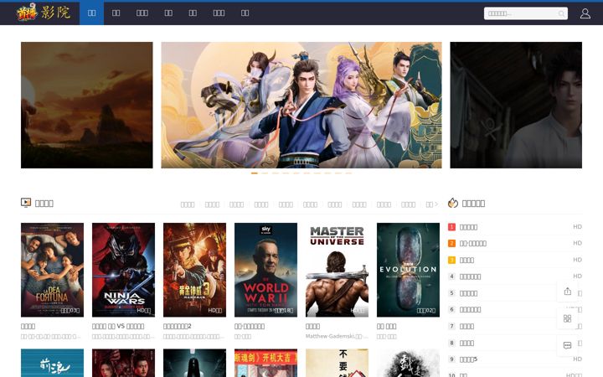The height and width of the screenshot is (377, 603).
Task: Open the dark-haired man carousel banner
Action: click(516, 105)
